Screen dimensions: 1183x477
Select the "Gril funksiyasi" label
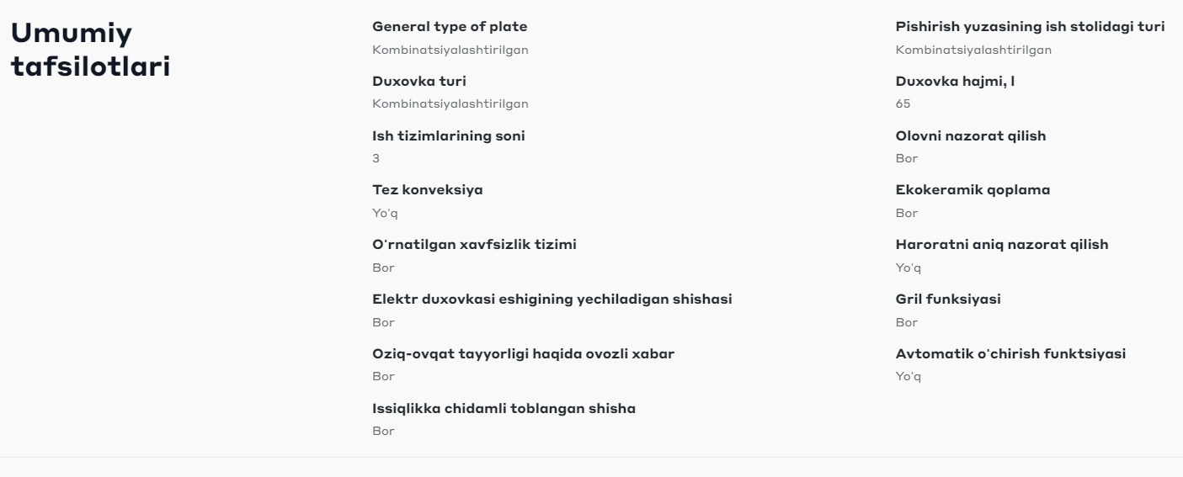point(948,299)
